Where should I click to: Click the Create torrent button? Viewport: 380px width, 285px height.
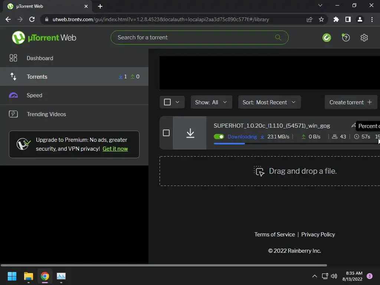coord(351,102)
